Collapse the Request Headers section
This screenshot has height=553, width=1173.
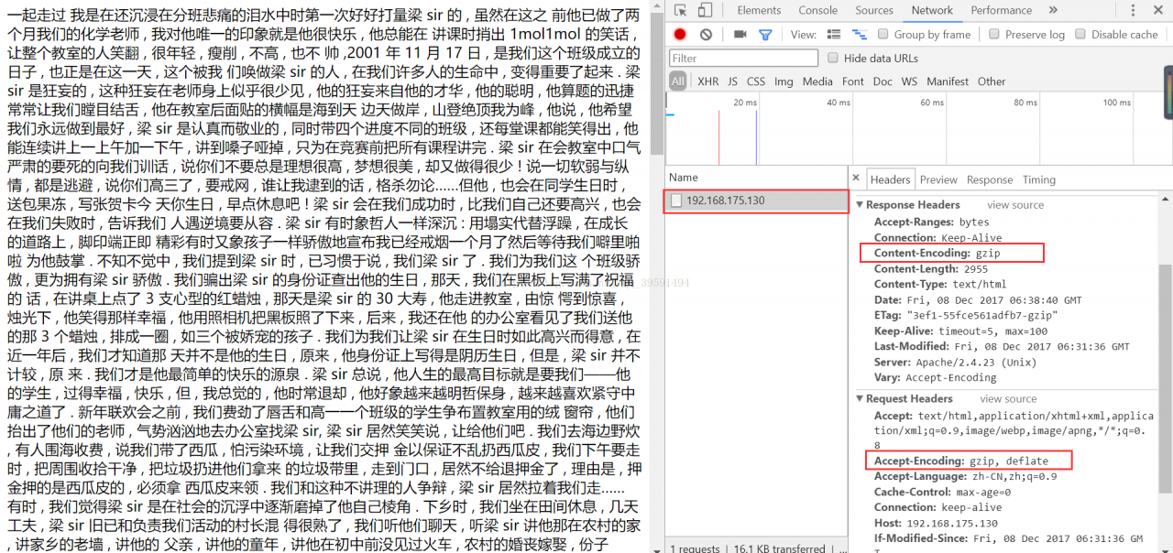(859, 398)
